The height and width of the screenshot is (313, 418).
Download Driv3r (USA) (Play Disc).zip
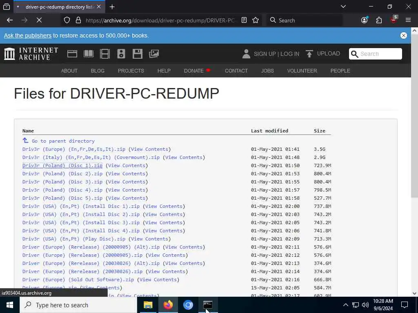74,239
